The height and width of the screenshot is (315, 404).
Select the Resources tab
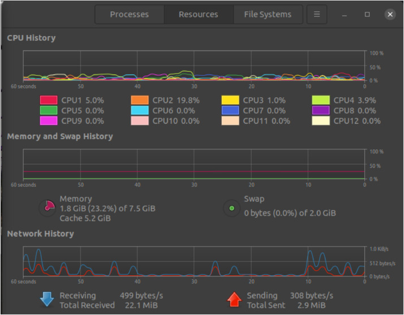199,15
